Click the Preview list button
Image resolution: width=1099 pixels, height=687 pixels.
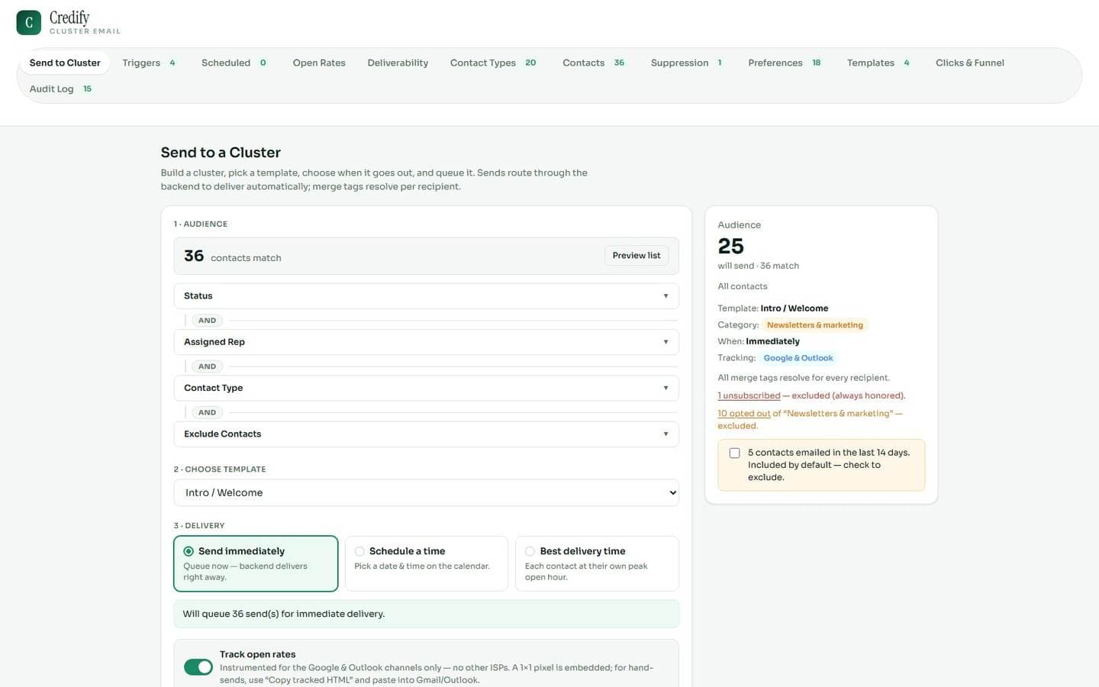pyautogui.click(x=637, y=256)
